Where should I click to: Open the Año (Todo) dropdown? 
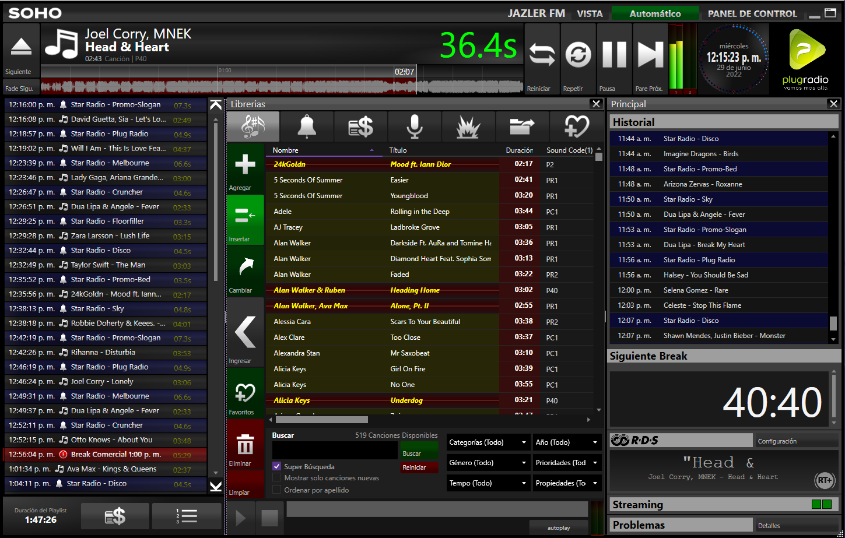point(567,442)
